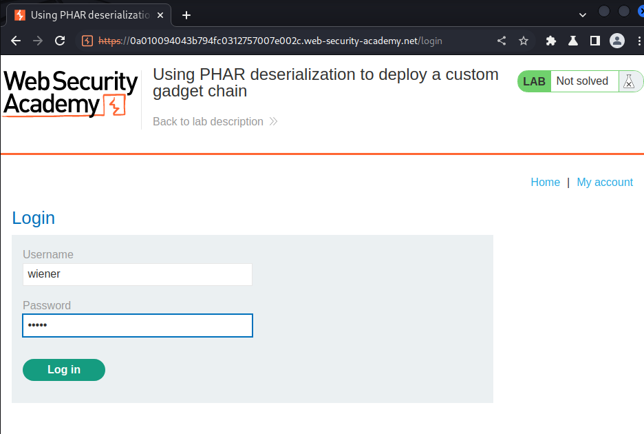Viewport: 644px width, 434px height.
Task: Reload the page with the refresh icon
Action: tap(60, 41)
